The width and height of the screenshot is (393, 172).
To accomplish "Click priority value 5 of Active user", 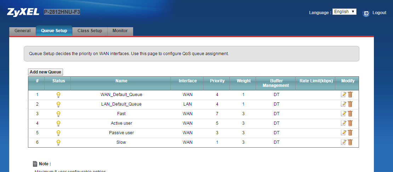I will [x=217, y=123].
